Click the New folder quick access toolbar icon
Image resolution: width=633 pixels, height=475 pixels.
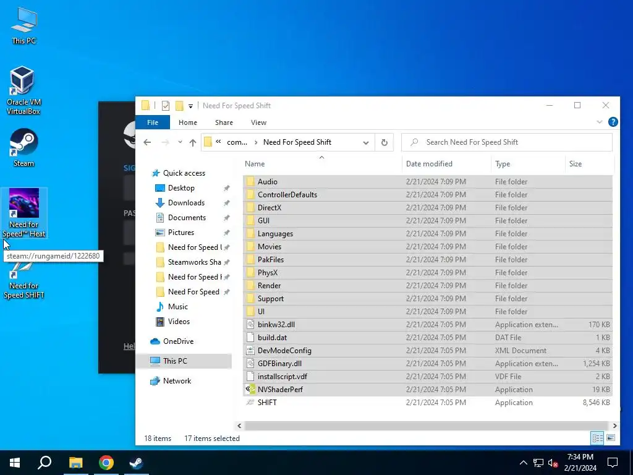179,106
